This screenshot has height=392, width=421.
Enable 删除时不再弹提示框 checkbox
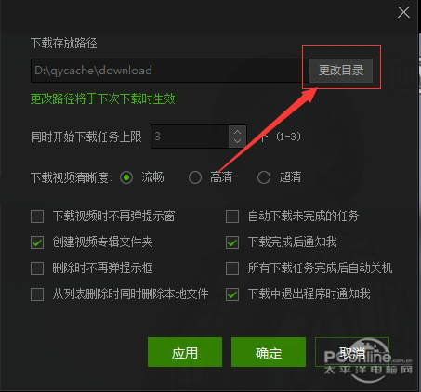coord(37,268)
